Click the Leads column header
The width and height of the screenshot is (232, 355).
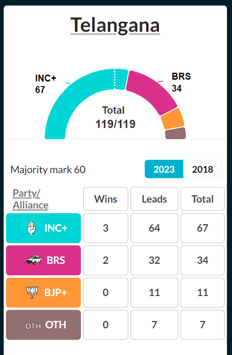pyautogui.click(x=154, y=199)
